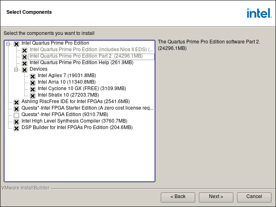Cancel the installation
276x207 pixels.
pos(254,197)
